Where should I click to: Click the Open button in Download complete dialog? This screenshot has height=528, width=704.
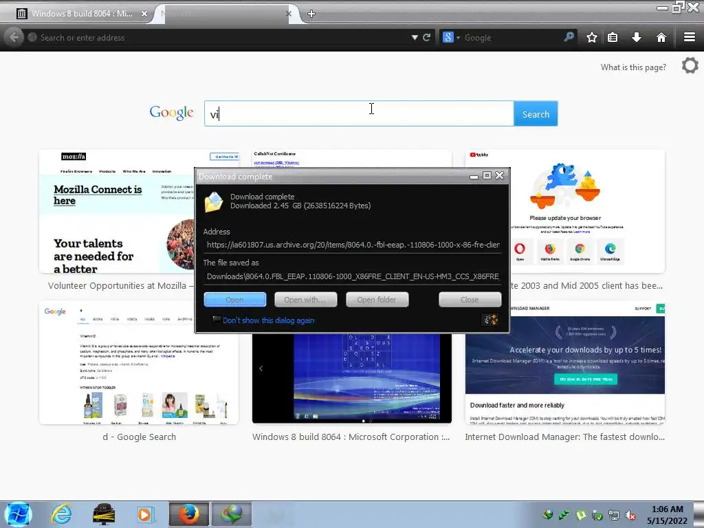click(235, 300)
